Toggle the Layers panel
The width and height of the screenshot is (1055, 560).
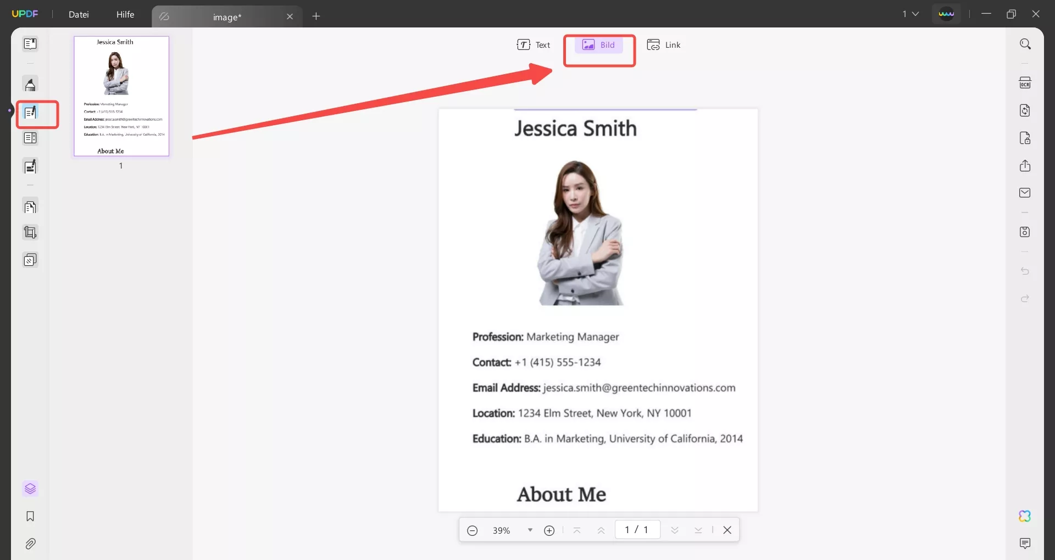point(30,489)
